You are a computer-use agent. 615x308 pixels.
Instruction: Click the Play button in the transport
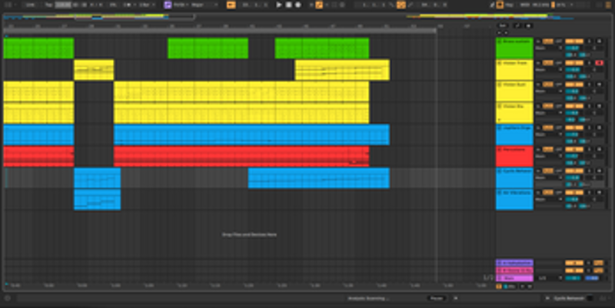coord(279,5)
